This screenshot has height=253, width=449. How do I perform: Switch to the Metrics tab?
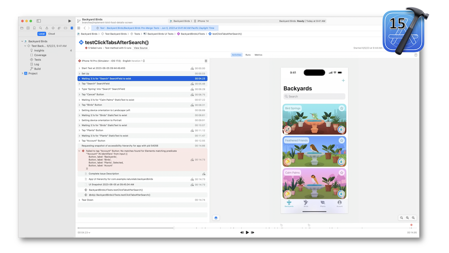[258, 55]
